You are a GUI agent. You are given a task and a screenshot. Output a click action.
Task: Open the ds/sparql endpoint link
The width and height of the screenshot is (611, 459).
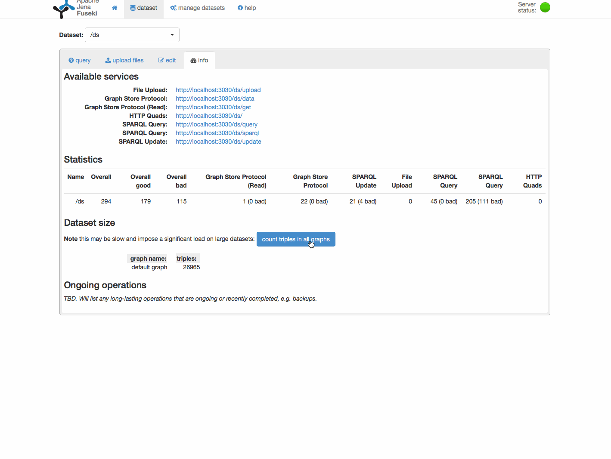coord(217,133)
